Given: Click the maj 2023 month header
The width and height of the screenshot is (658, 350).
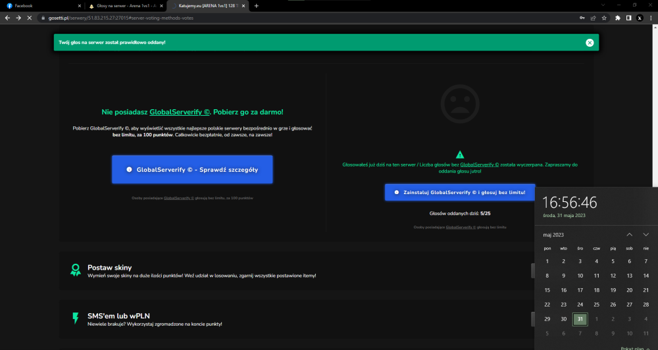Looking at the screenshot, I should 553,235.
